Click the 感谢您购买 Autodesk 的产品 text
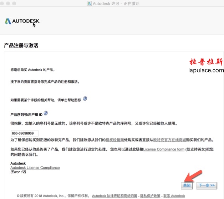Viewport: 224px width, 199px height. (x=33, y=70)
